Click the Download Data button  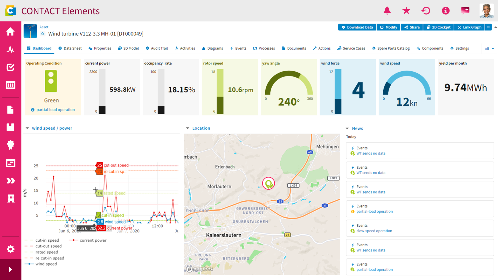(357, 27)
